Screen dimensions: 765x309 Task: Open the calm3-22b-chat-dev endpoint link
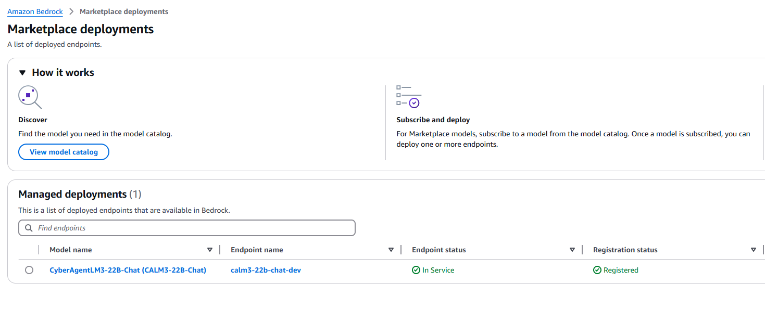266,270
